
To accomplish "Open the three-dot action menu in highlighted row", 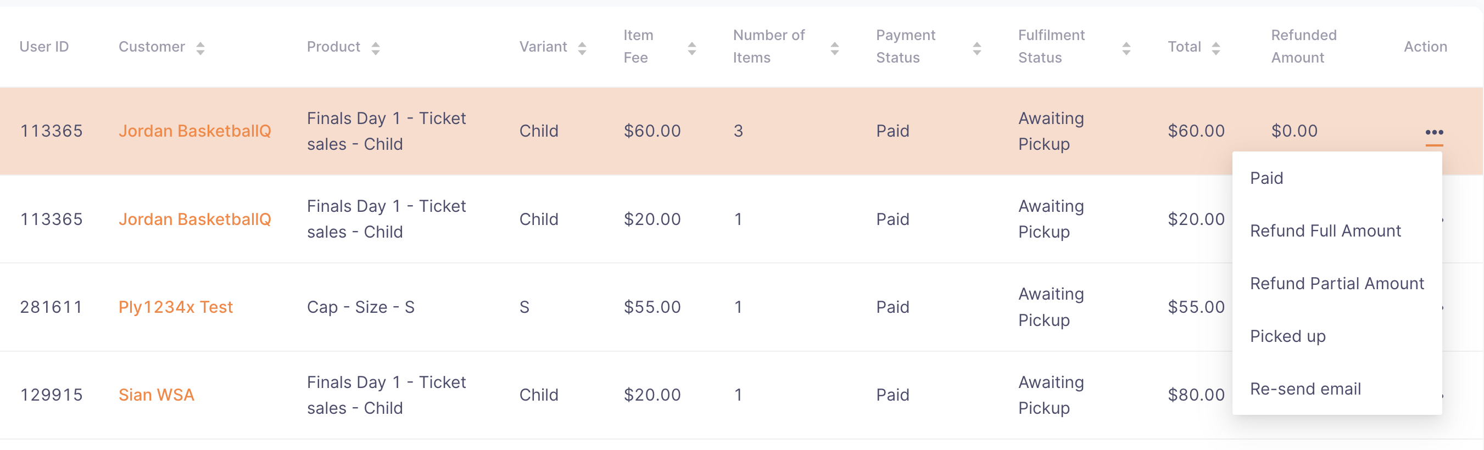I will coord(1434,132).
